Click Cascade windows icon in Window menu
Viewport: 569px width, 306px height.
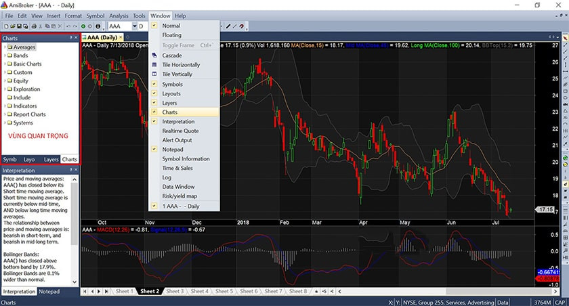coord(155,55)
